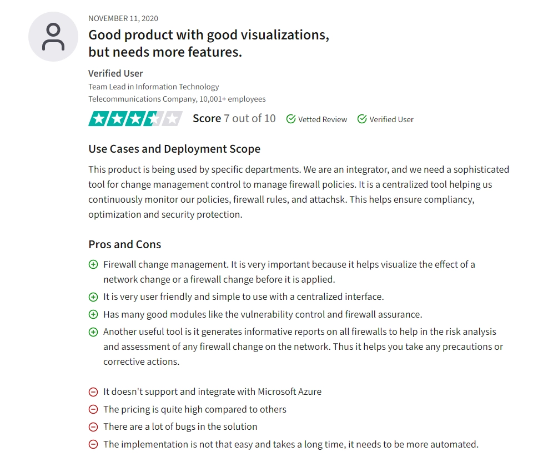Click the plus icon beside Firewall change management
This screenshot has height=462, width=558.
click(93, 265)
